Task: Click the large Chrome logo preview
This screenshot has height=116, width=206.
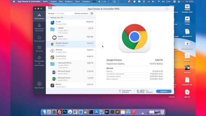Action: pos(135,37)
